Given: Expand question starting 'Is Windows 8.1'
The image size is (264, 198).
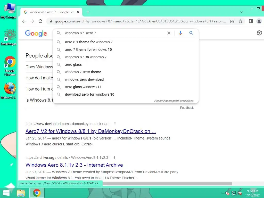Looking at the screenshot, I should (39, 100).
